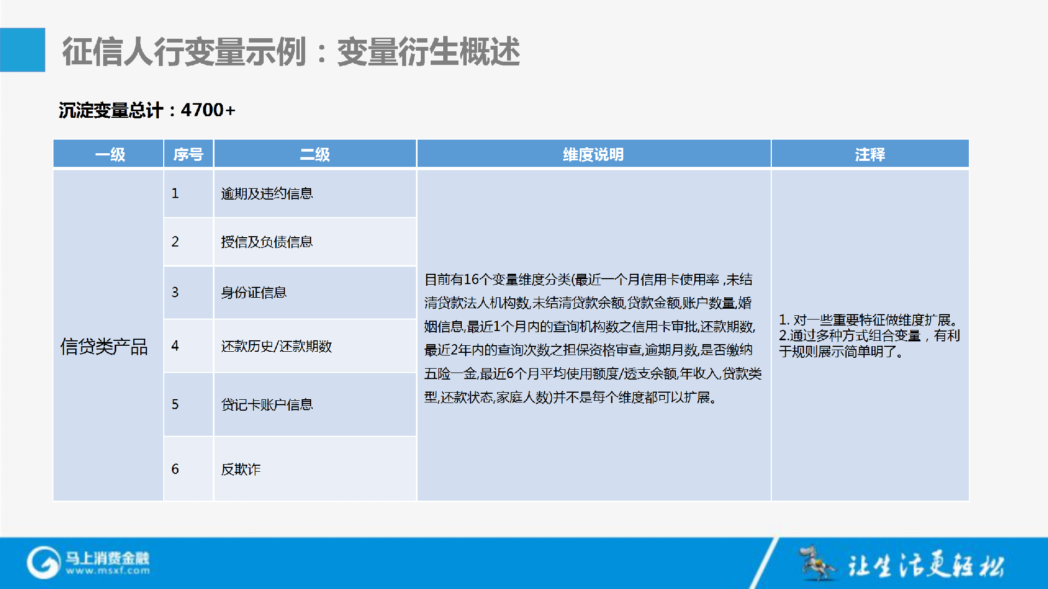Select the 还款历史/还款期数 cell
The width and height of the screenshot is (1048, 589).
point(315,346)
